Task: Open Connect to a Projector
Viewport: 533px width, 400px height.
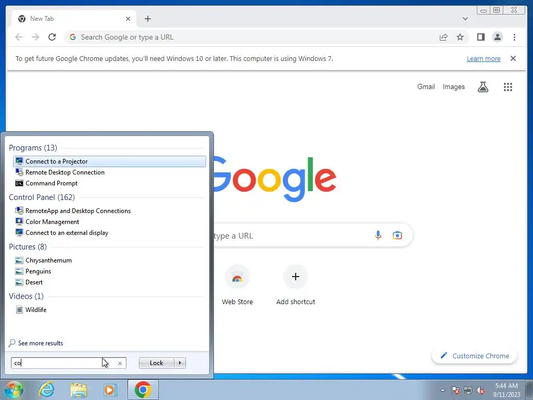Action: point(109,161)
